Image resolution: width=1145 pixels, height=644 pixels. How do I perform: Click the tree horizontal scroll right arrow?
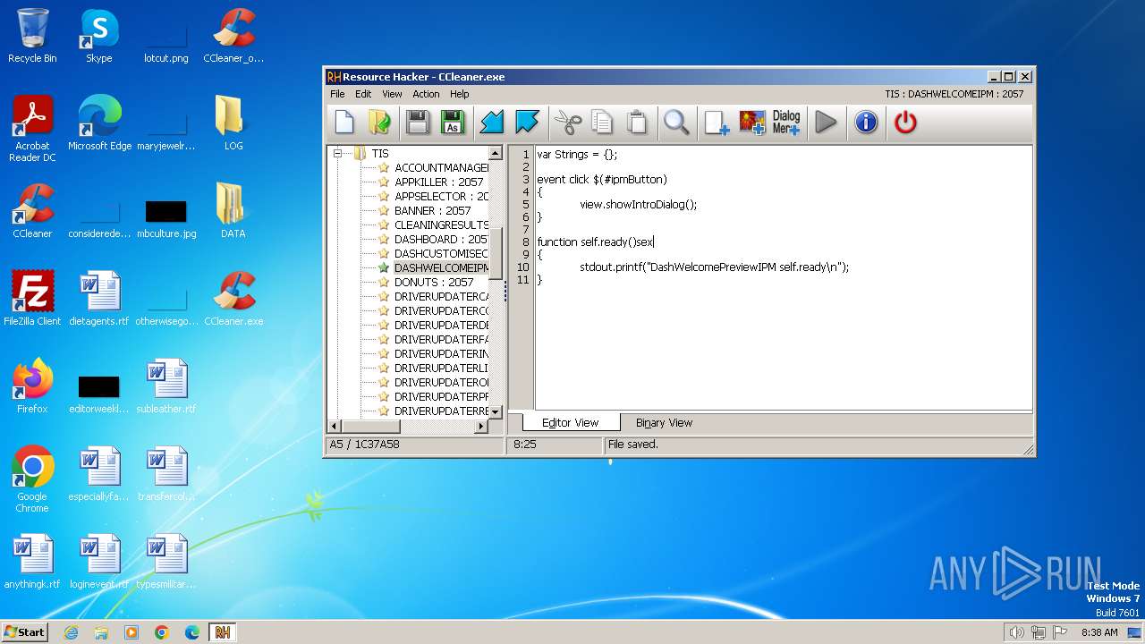pyautogui.click(x=482, y=427)
